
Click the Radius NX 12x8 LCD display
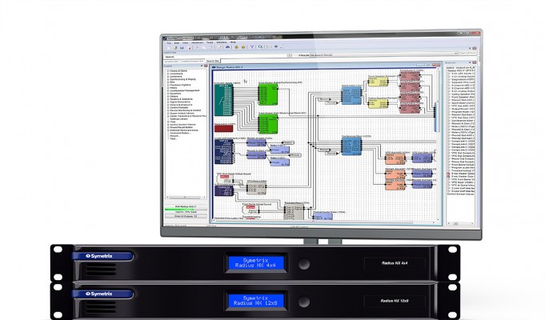(256, 301)
